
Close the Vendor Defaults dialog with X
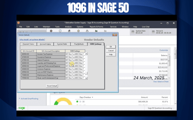click(x=115, y=35)
